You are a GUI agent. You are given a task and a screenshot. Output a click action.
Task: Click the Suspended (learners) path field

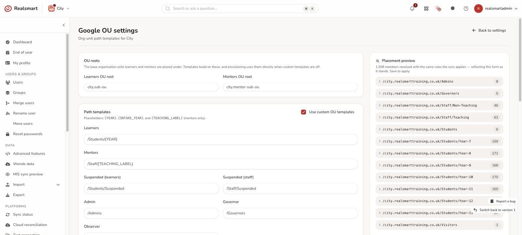151,188
